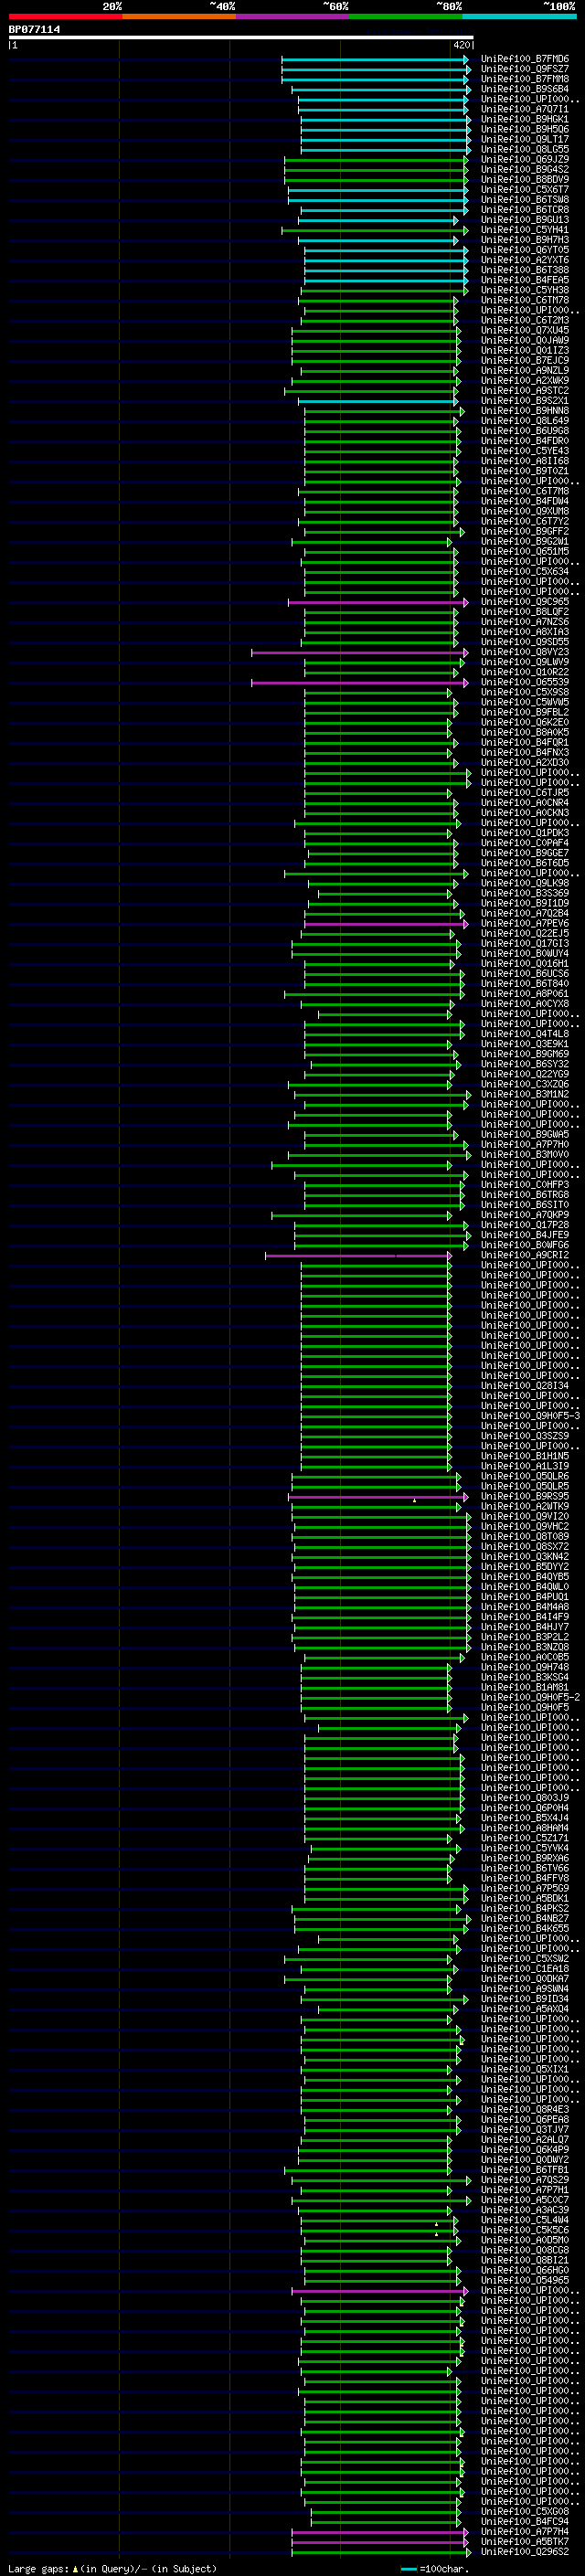Click the magenta alignment bar for UniRef100_A7PEV6
Viewport: 585px width, 2576px height.
pos(386,924)
